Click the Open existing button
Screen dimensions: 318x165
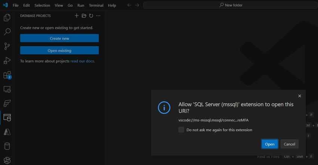click(59, 50)
